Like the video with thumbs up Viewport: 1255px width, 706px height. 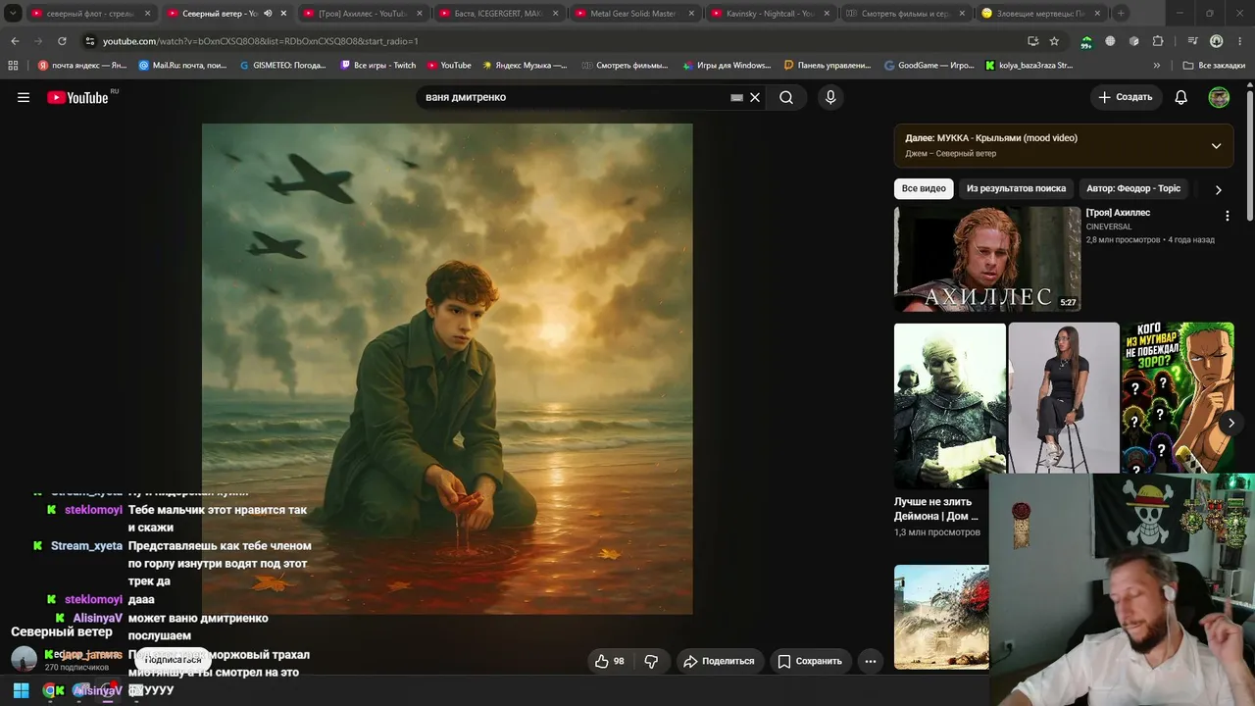pyautogui.click(x=610, y=661)
